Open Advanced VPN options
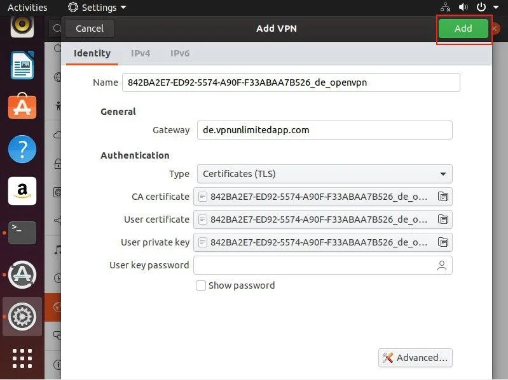The image size is (508, 380). (415, 358)
